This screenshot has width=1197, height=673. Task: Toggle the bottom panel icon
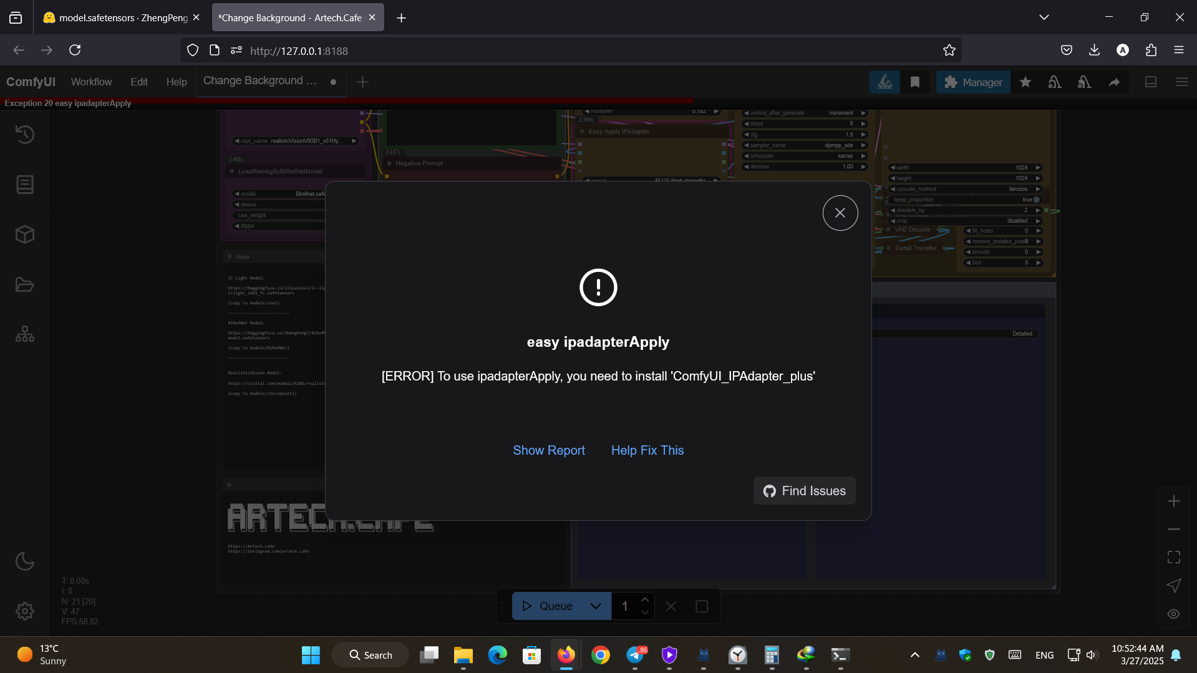[1151, 82]
